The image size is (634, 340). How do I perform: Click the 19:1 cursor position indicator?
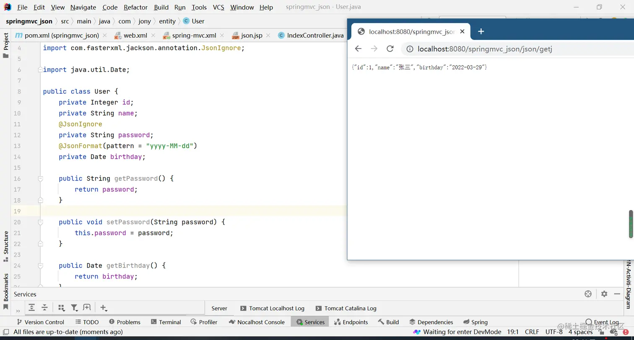click(513, 332)
